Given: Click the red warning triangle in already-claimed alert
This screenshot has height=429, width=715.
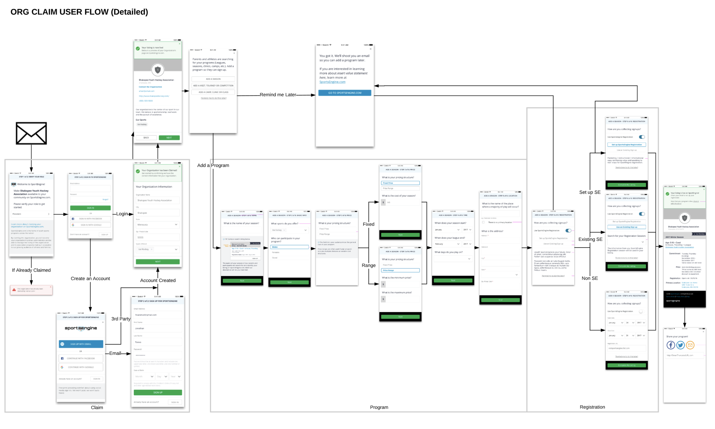Looking at the screenshot, I should (14, 290).
